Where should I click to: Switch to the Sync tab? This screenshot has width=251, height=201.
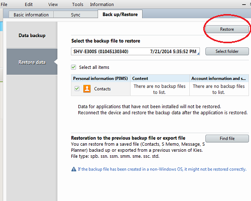click(75, 15)
